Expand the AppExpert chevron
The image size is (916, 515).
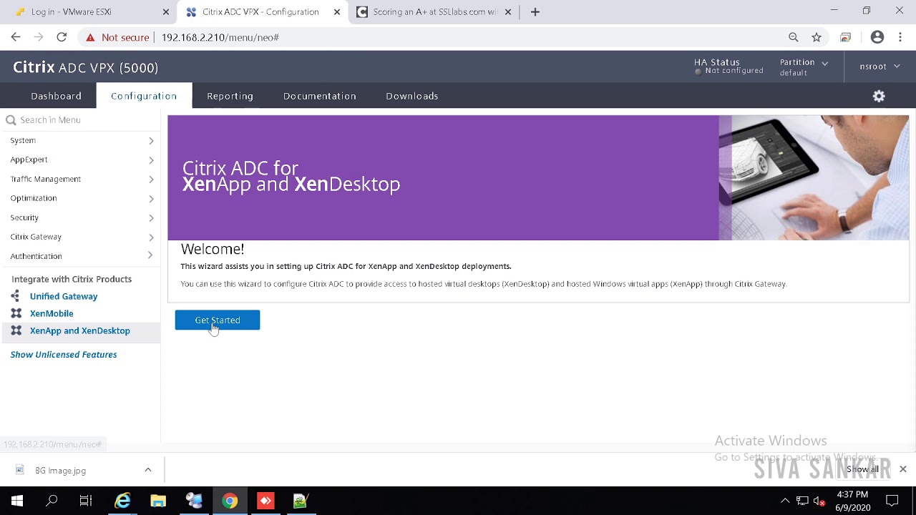coord(151,160)
